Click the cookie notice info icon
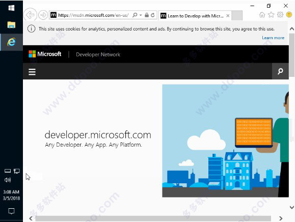Image resolution: width=295 pixels, height=222 pixels. click(31, 29)
